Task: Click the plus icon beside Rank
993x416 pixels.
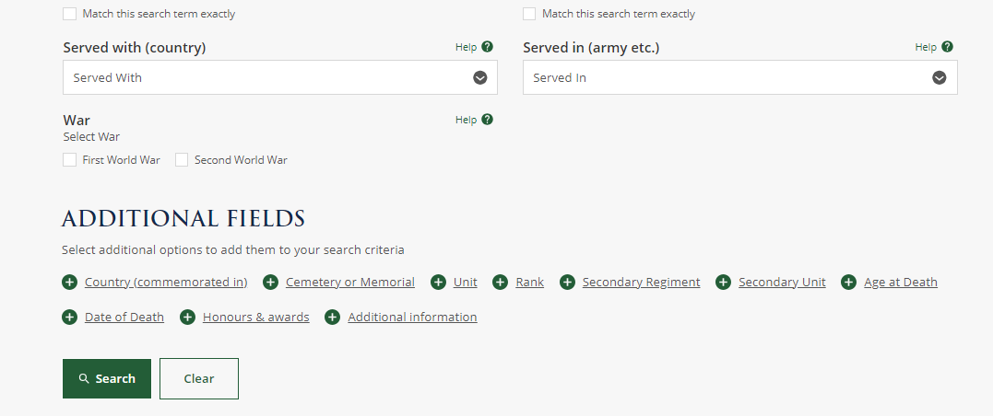Action: click(x=500, y=283)
